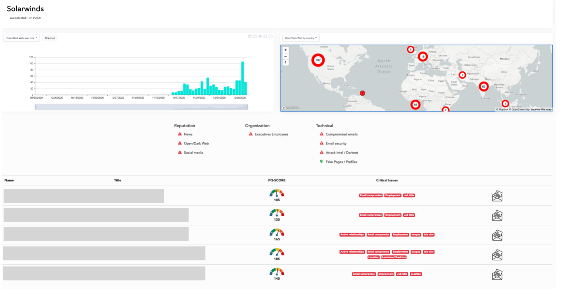Sort by the Title column header

pyautogui.click(x=117, y=180)
